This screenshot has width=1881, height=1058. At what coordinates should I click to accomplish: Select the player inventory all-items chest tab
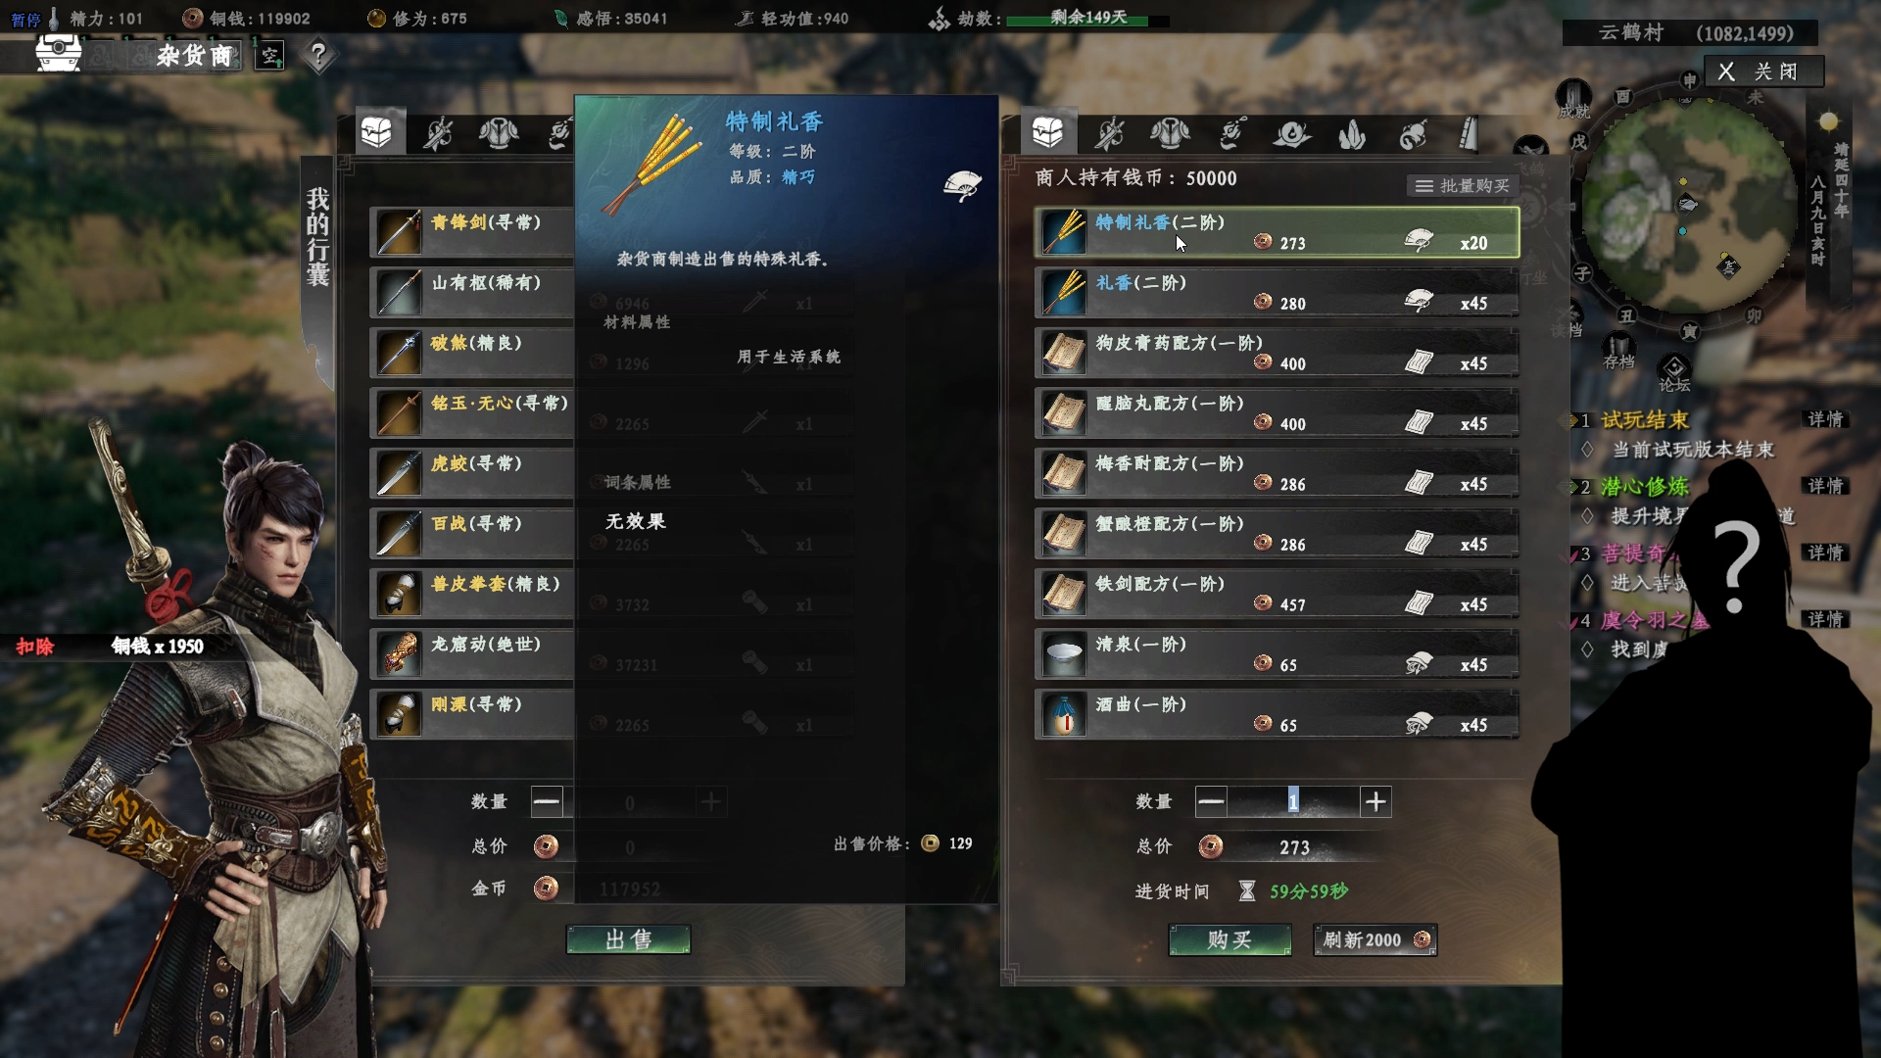pyautogui.click(x=377, y=131)
